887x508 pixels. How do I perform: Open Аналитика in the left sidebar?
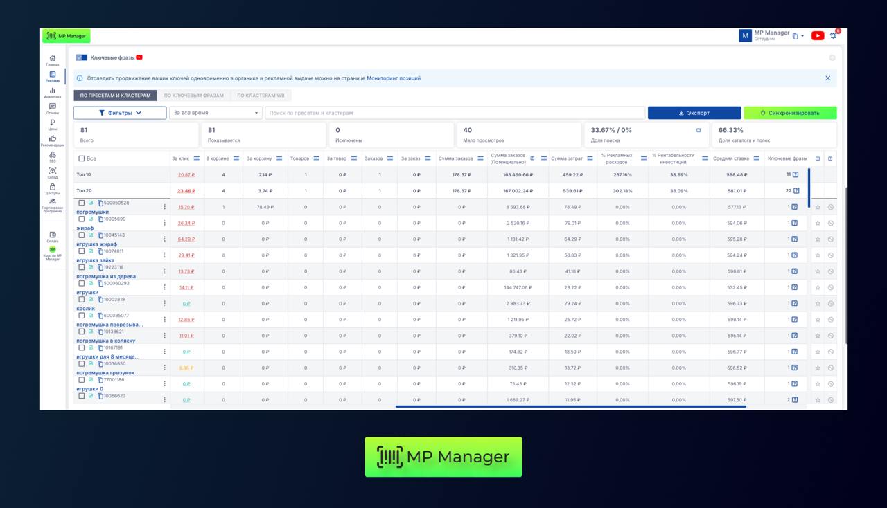click(x=53, y=92)
